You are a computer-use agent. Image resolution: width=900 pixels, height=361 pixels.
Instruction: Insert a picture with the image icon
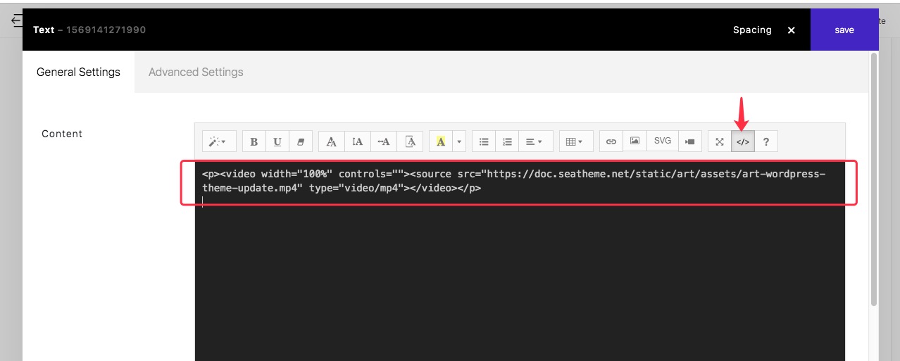(x=635, y=141)
